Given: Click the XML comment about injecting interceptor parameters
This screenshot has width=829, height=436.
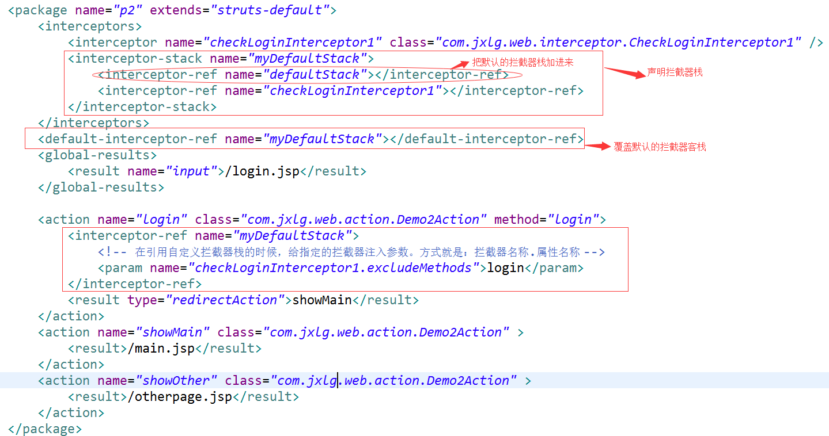Looking at the screenshot, I should (x=351, y=252).
